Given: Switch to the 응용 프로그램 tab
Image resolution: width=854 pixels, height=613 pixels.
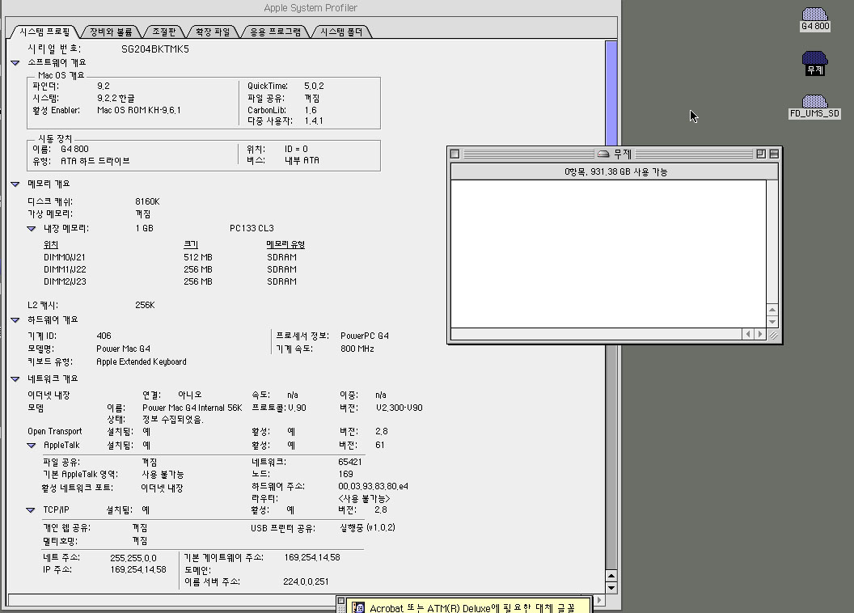Looking at the screenshot, I should pyautogui.click(x=276, y=32).
